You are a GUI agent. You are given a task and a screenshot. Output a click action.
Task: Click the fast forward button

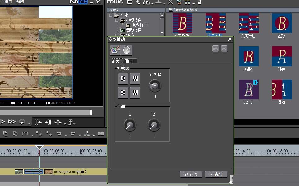coord(12,122)
